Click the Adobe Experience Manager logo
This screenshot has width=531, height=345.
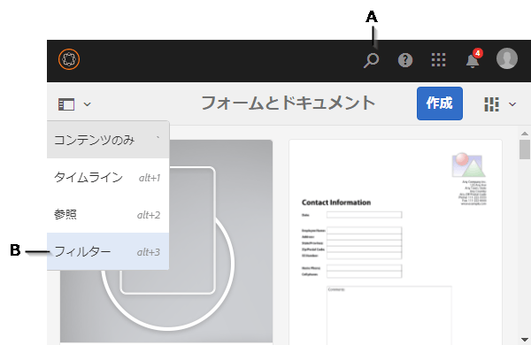coord(69,59)
